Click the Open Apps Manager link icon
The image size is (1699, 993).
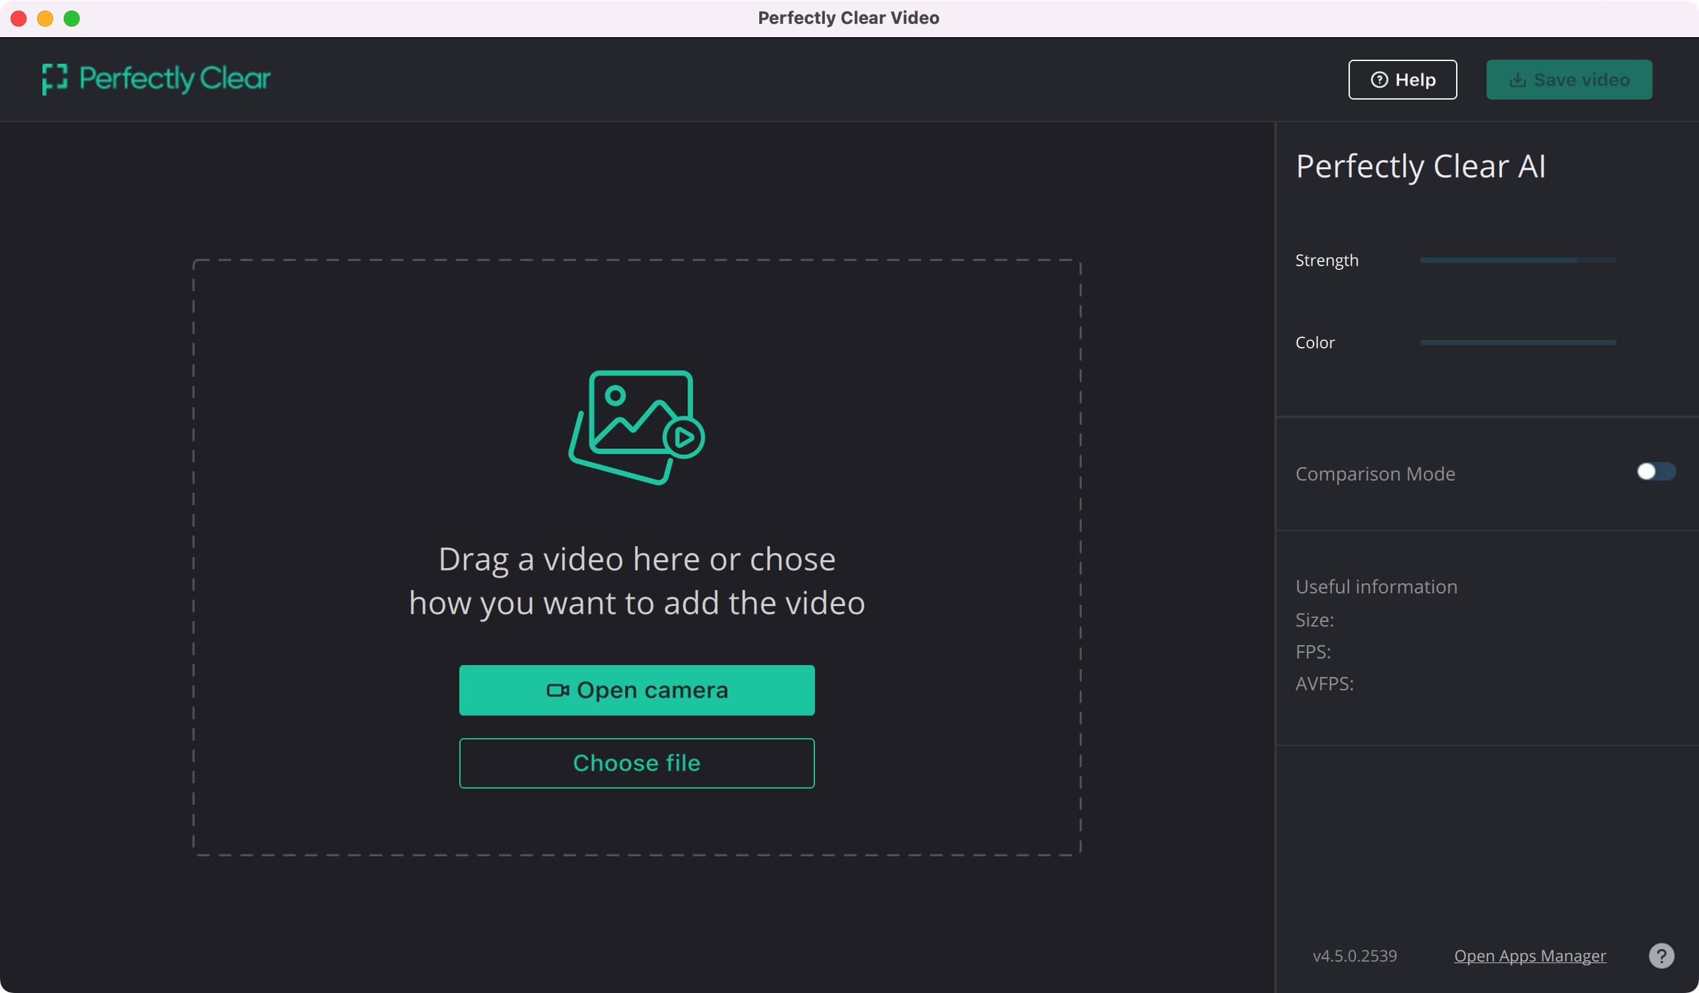tap(1530, 955)
